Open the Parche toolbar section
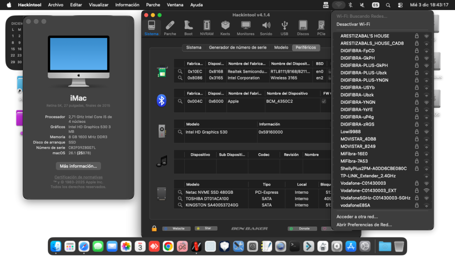The height and width of the screenshot is (257, 455). [170, 28]
